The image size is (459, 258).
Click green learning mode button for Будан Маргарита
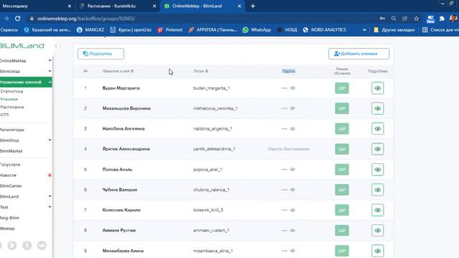coord(342,88)
